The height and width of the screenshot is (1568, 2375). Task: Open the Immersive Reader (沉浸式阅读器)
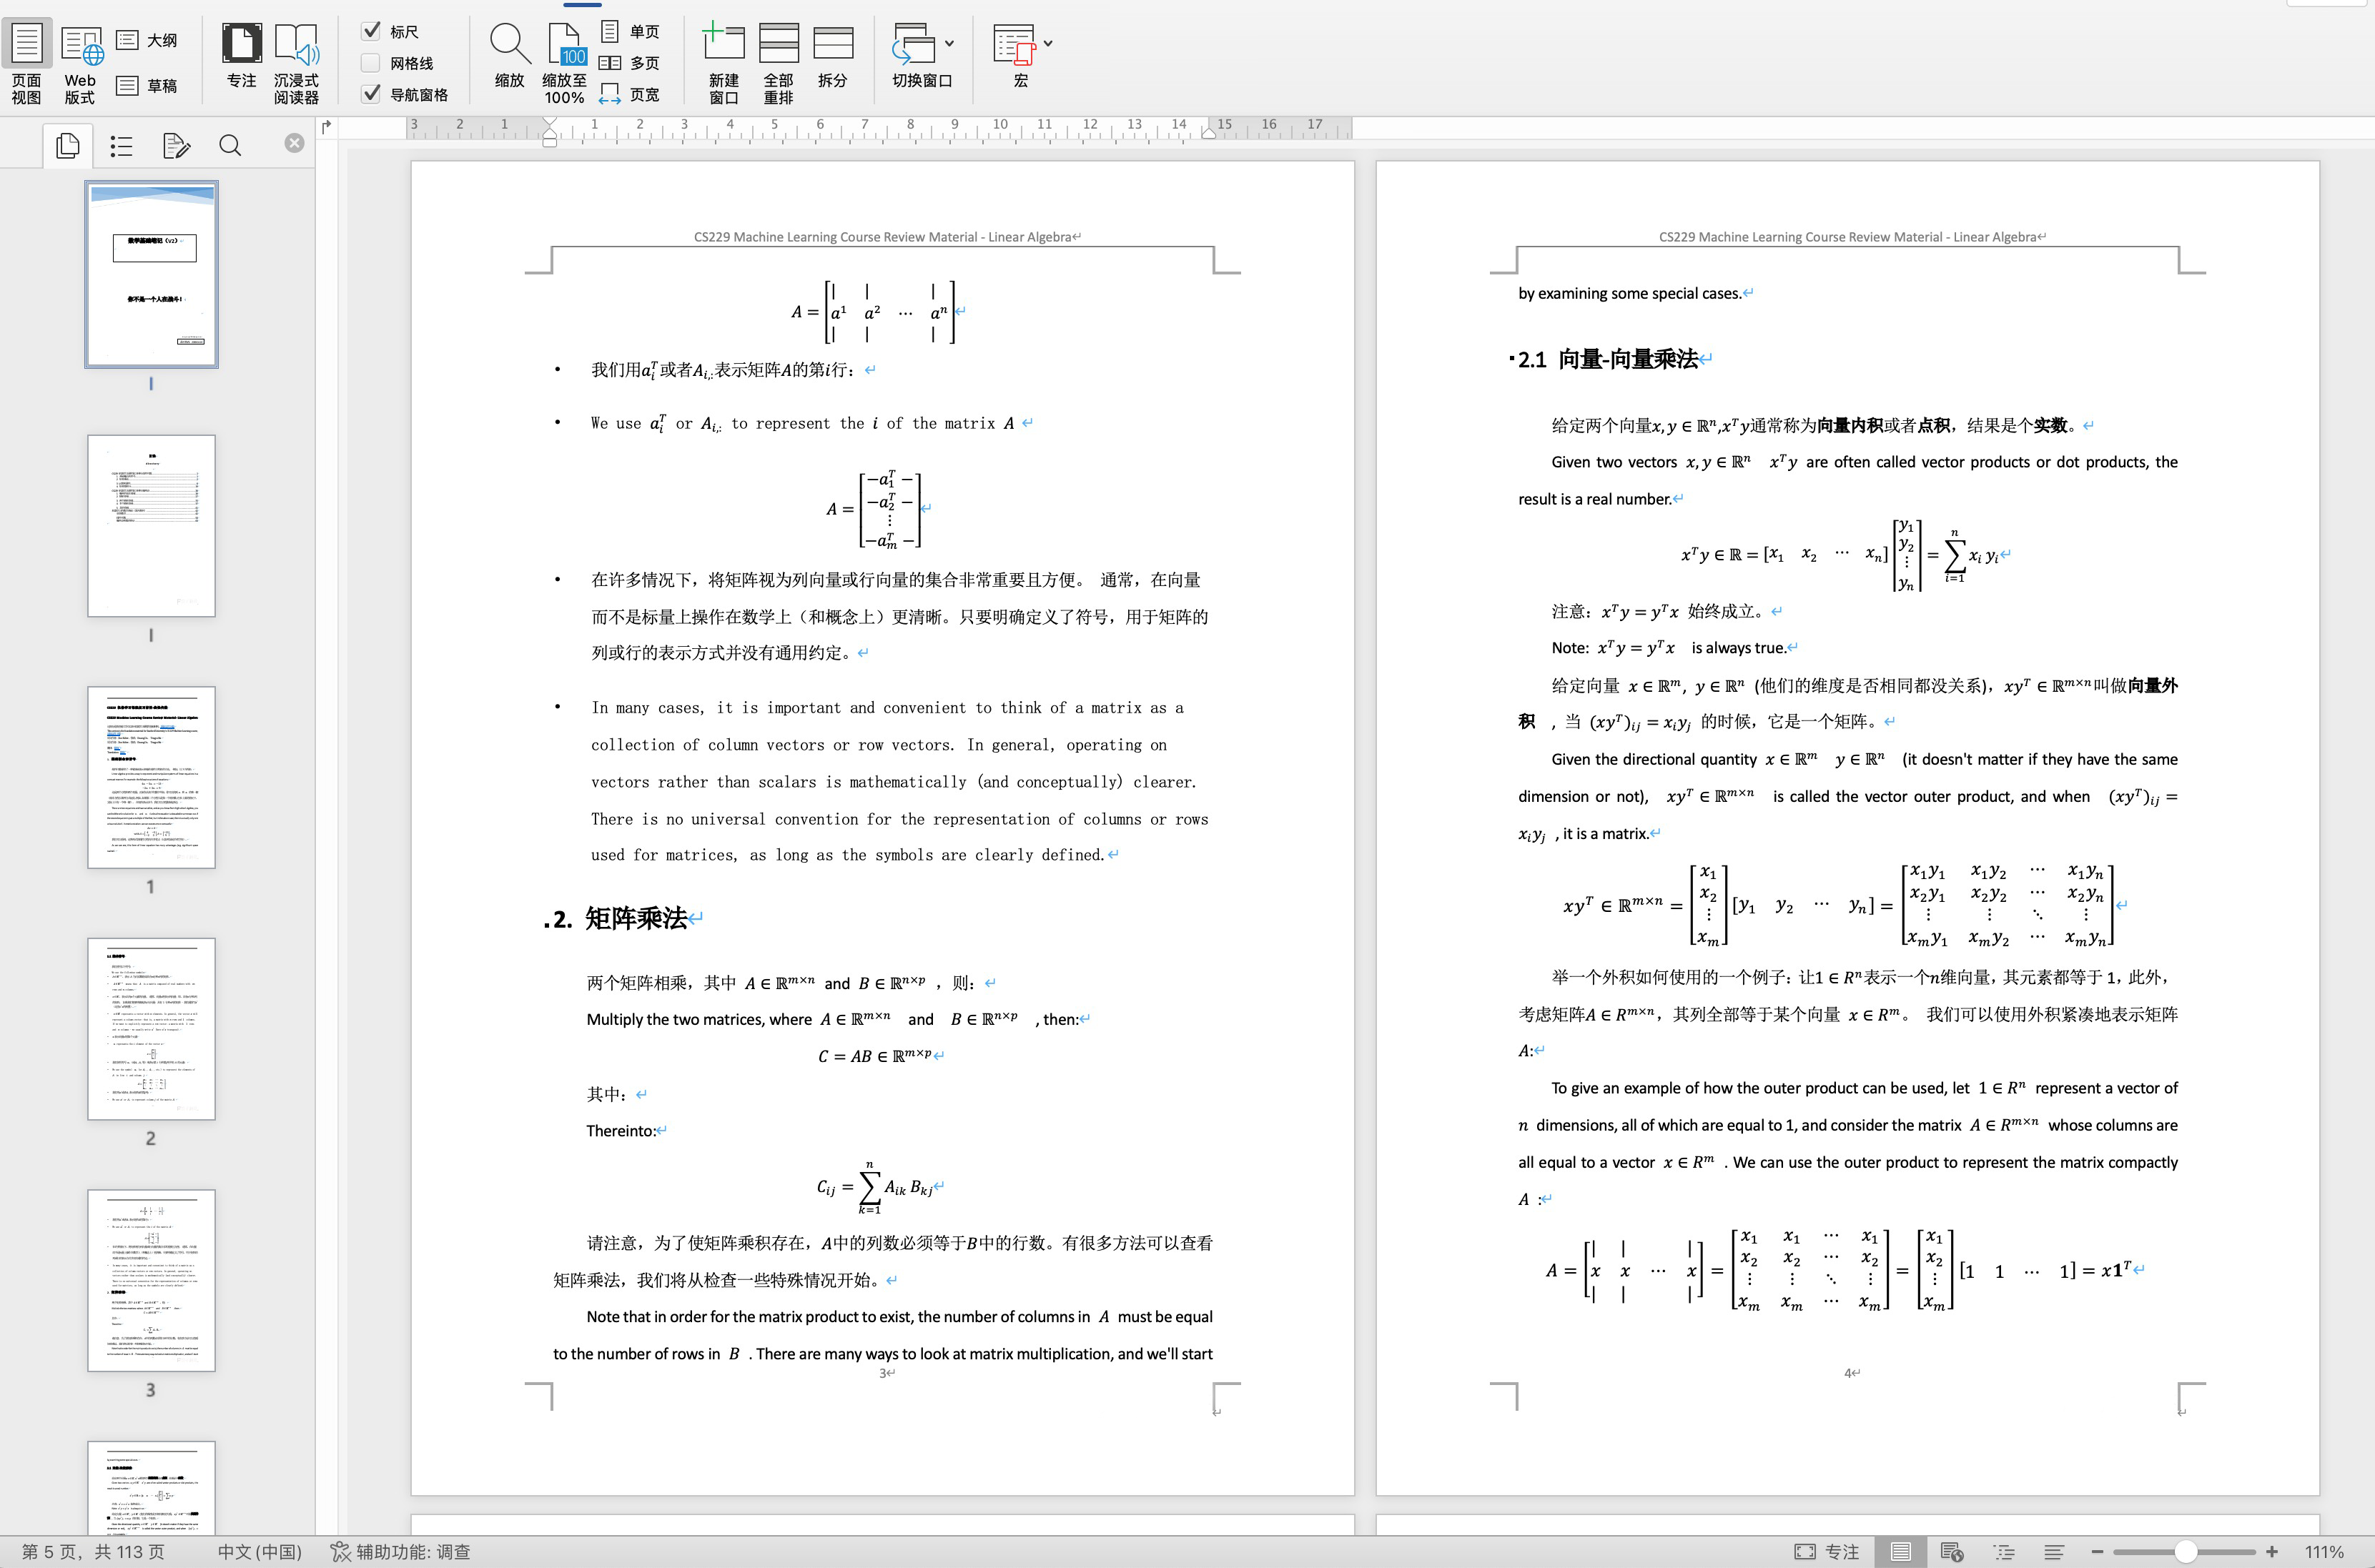coord(296,62)
